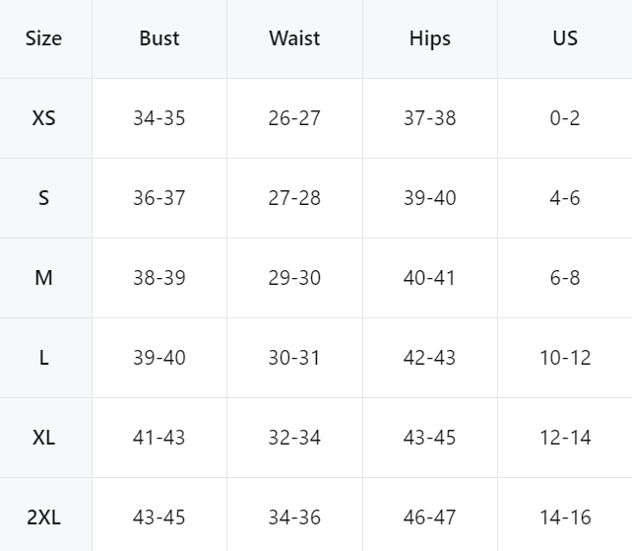Click the L US size 10-12

[x=565, y=358]
